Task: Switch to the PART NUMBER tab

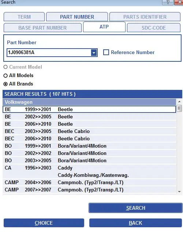Action: coord(77,17)
